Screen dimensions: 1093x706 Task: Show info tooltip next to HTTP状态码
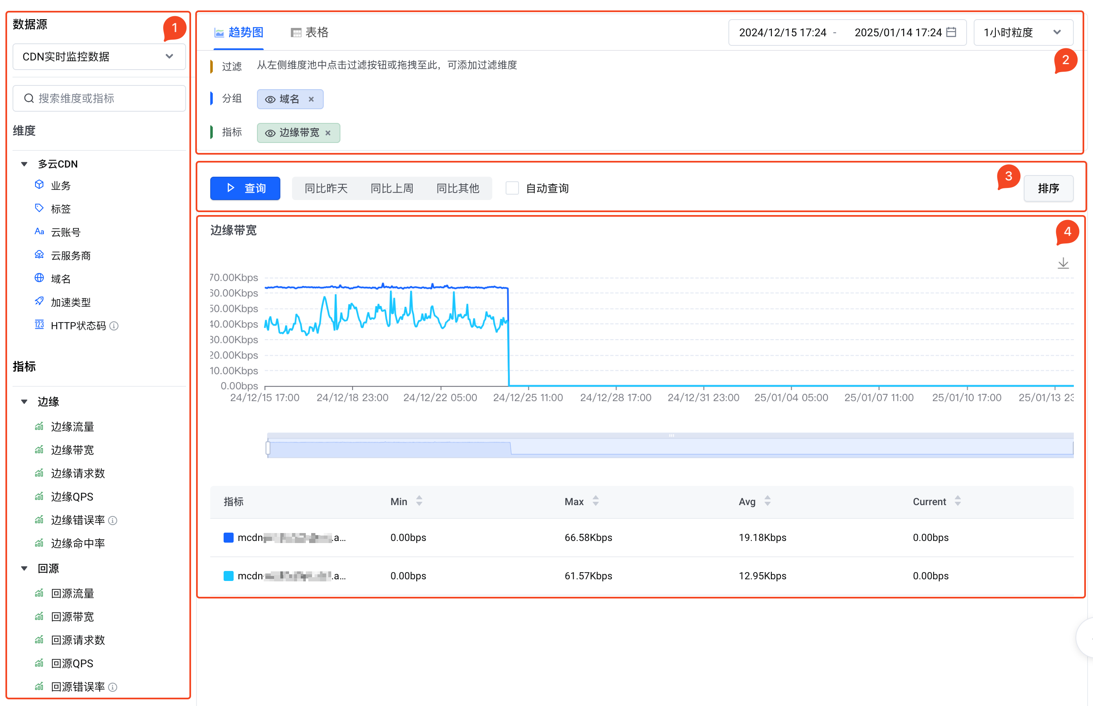pyautogui.click(x=114, y=326)
